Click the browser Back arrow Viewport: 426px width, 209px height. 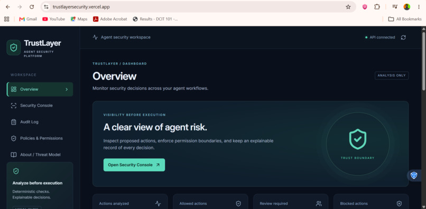(x=7, y=7)
